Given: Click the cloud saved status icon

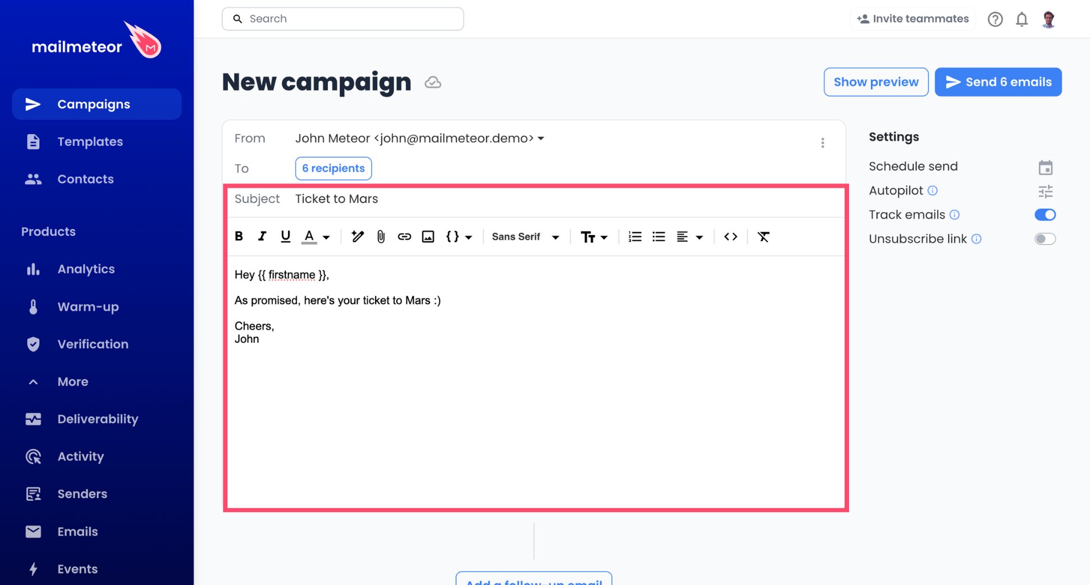Looking at the screenshot, I should 432,82.
